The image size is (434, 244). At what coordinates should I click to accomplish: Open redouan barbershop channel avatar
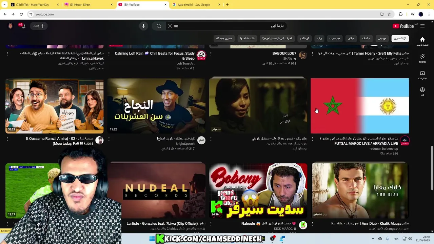pos(405,140)
